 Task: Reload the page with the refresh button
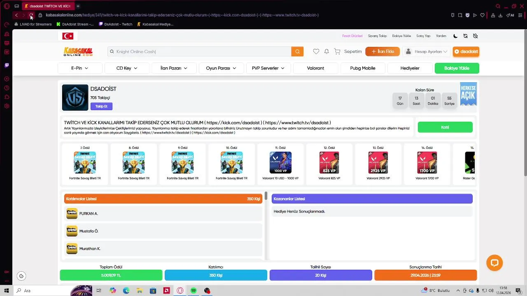tap(31, 15)
